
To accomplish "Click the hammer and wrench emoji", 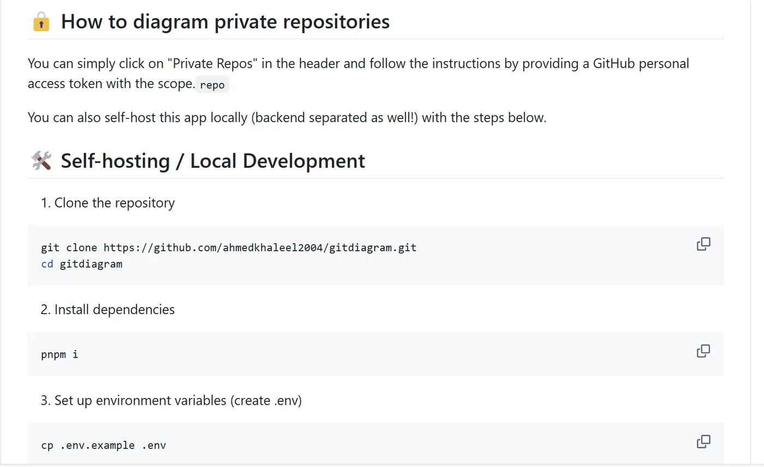I will [x=41, y=161].
